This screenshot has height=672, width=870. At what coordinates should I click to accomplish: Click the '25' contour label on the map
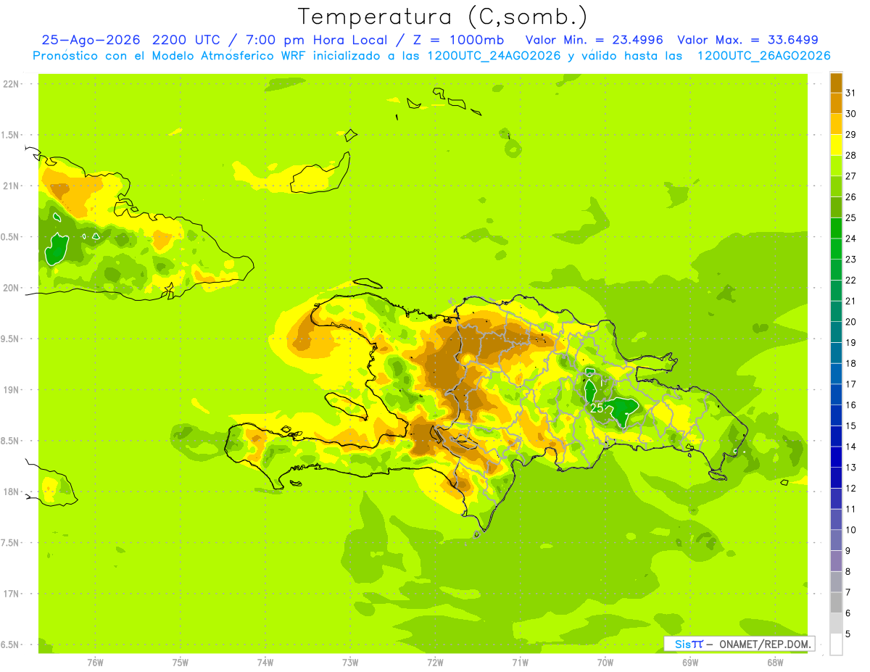point(597,408)
